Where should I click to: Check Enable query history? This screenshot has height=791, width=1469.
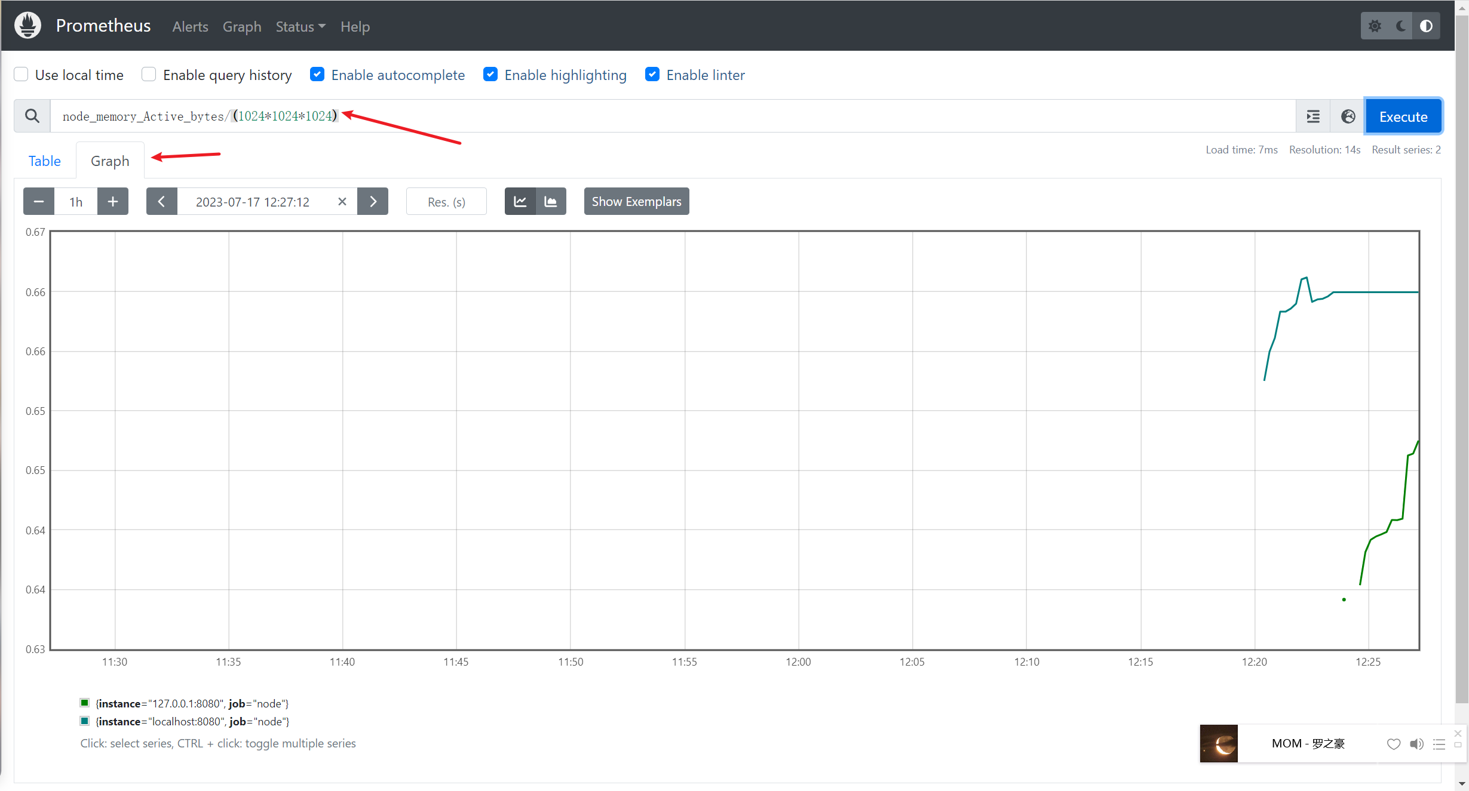coord(149,75)
